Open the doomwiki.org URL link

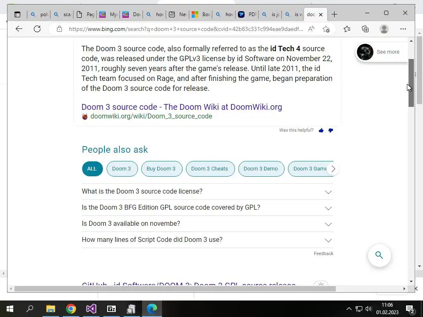click(x=151, y=116)
